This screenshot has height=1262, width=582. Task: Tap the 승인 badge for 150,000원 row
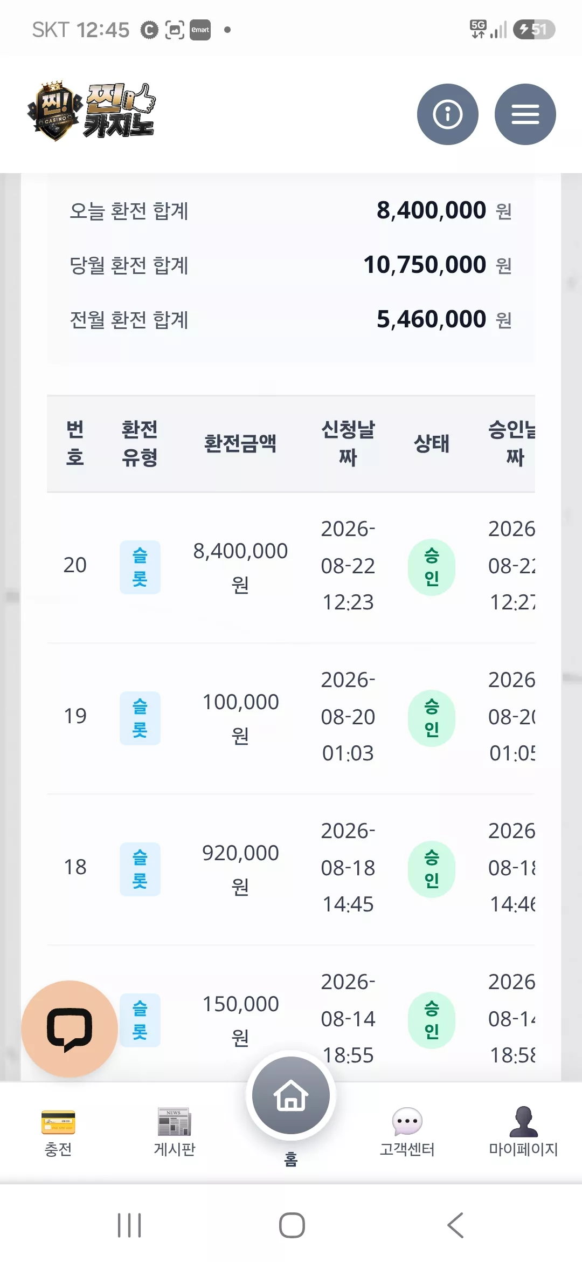[431, 1020]
